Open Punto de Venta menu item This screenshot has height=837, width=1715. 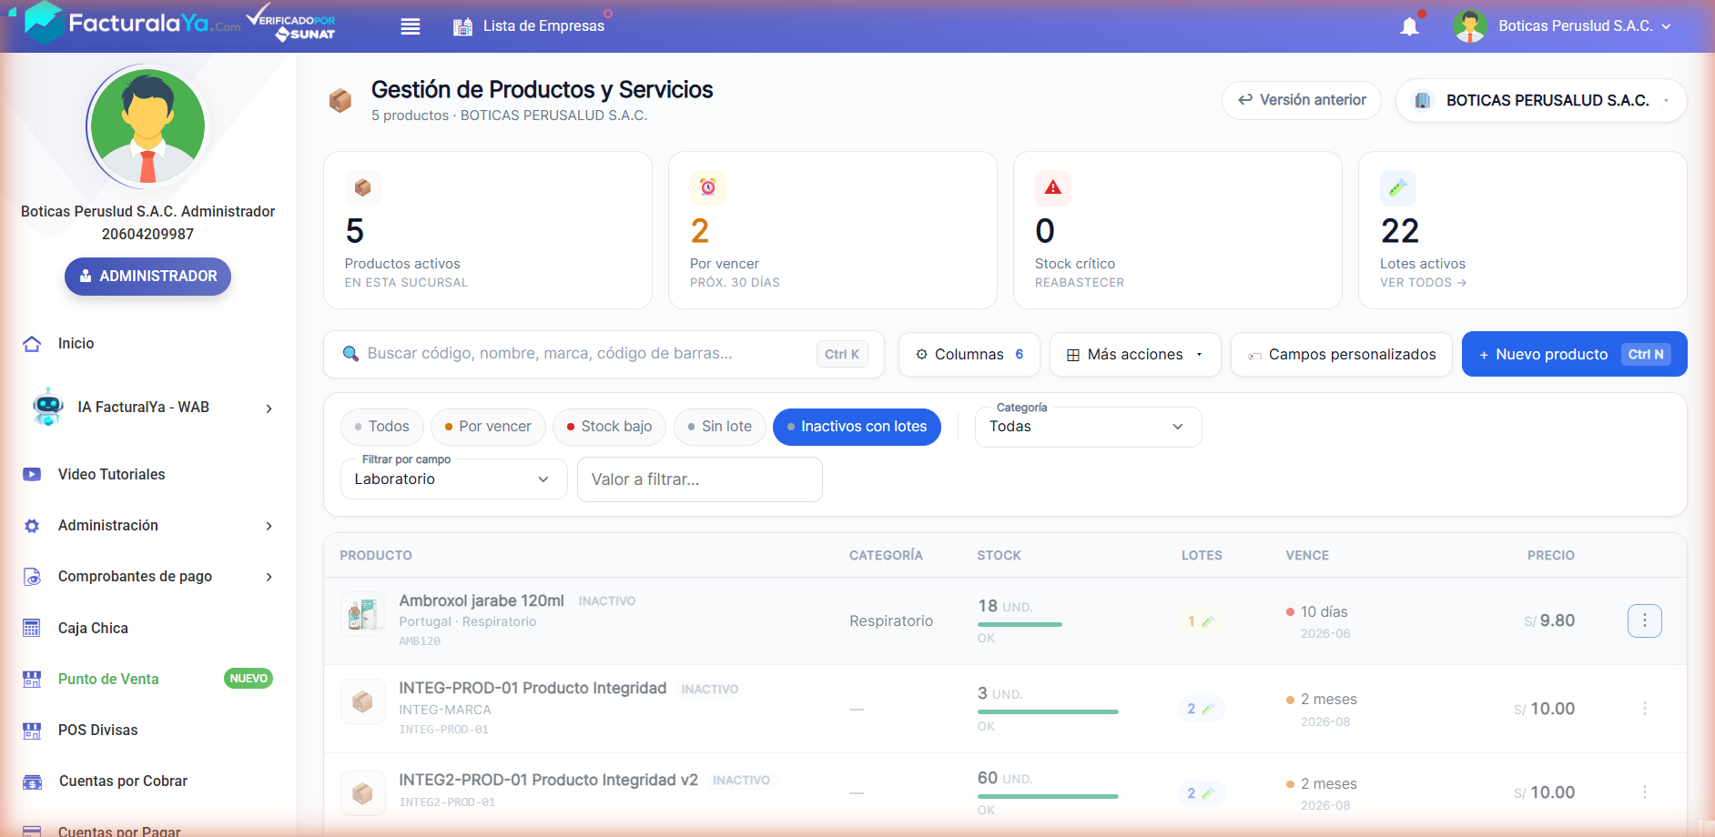tap(108, 679)
